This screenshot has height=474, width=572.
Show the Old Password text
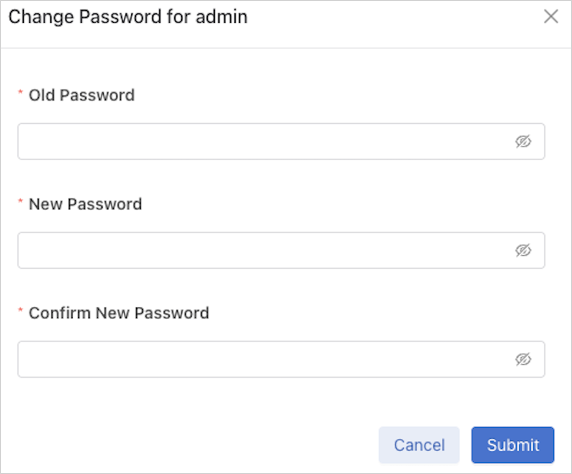(x=523, y=141)
